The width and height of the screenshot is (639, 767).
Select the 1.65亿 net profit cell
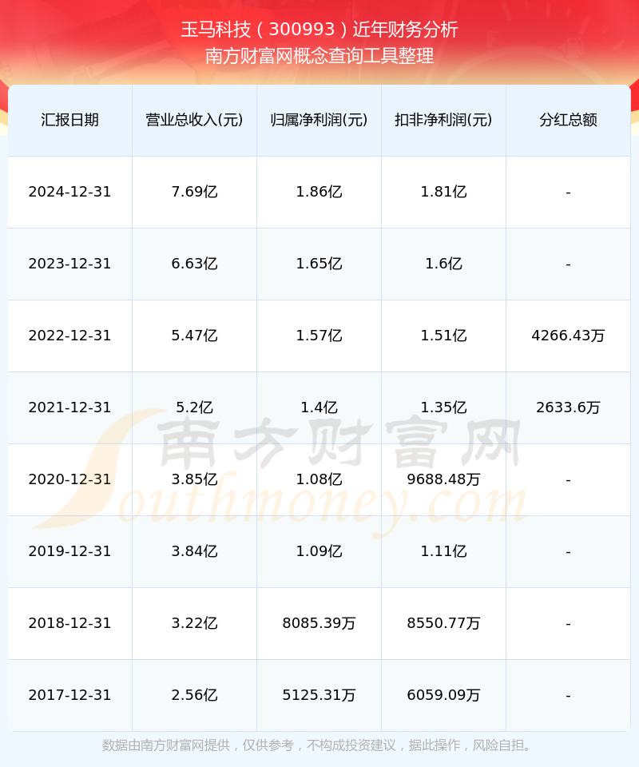pos(319,264)
